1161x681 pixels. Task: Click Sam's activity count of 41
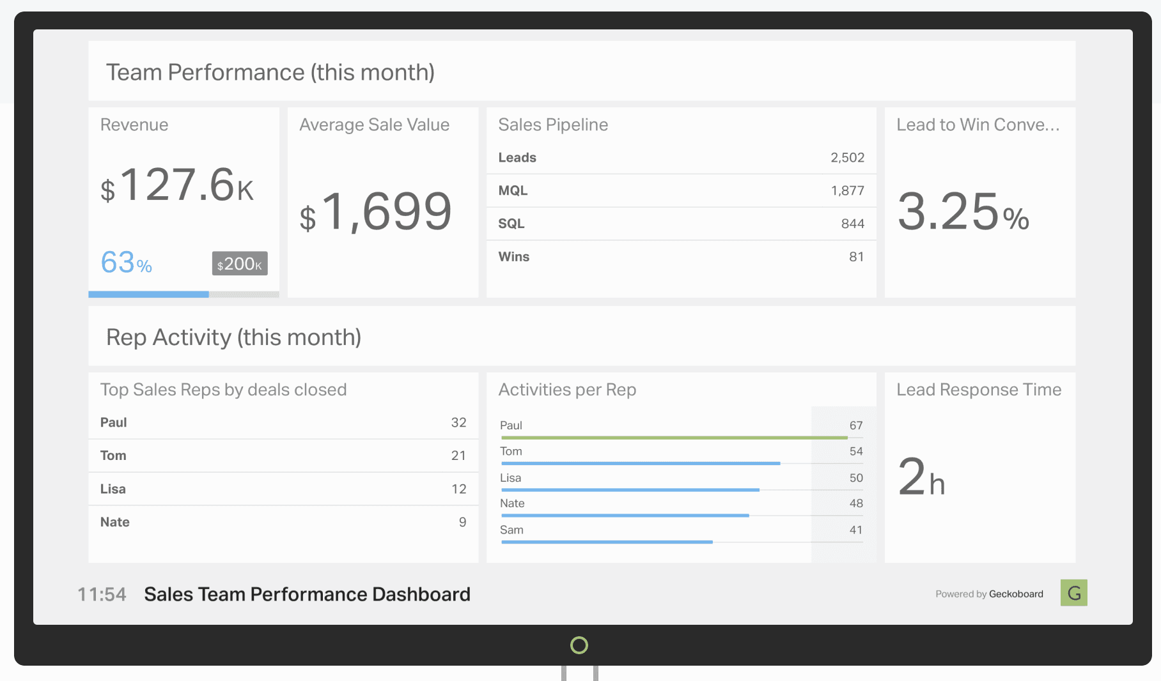pos(856,530)
